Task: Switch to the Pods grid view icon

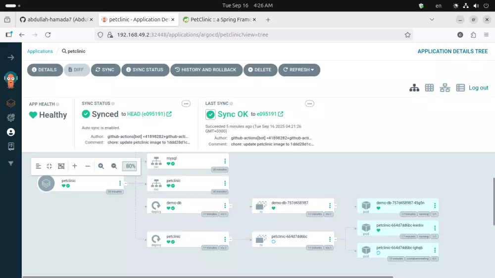Action: coord(429,88)
